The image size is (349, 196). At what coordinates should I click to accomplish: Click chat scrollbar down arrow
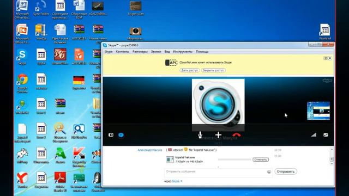click(332, 164)
